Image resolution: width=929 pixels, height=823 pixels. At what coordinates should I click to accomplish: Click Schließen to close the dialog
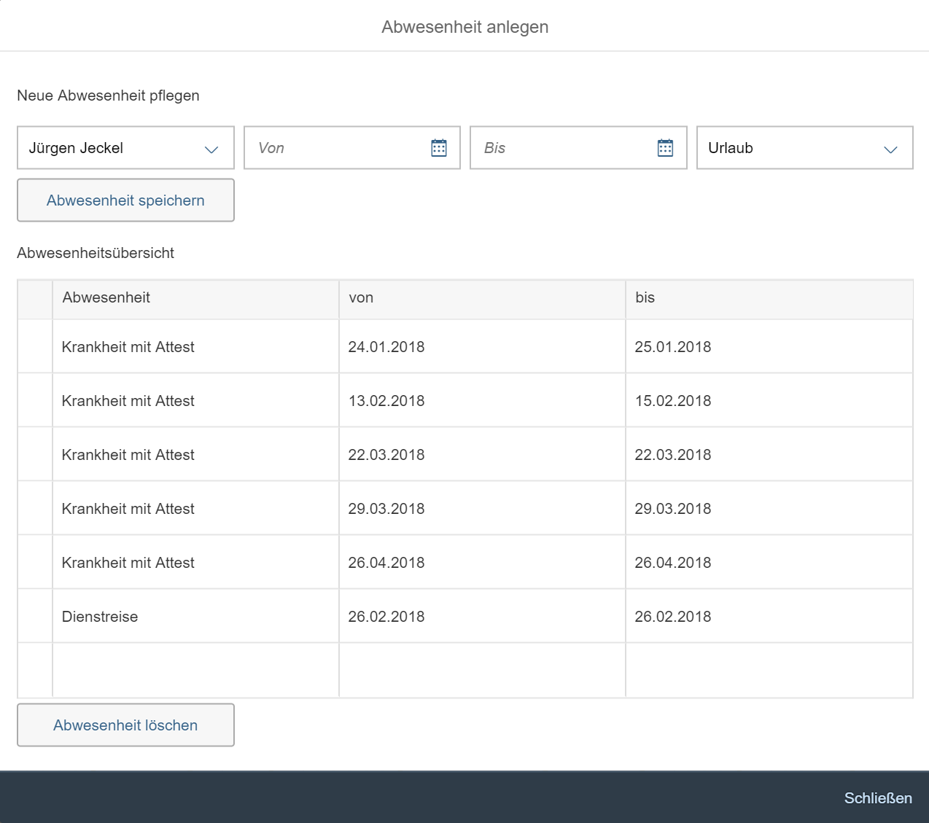pyautogui.click(x=878, y=798)
